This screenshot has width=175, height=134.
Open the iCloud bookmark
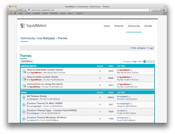pos(28,13)
